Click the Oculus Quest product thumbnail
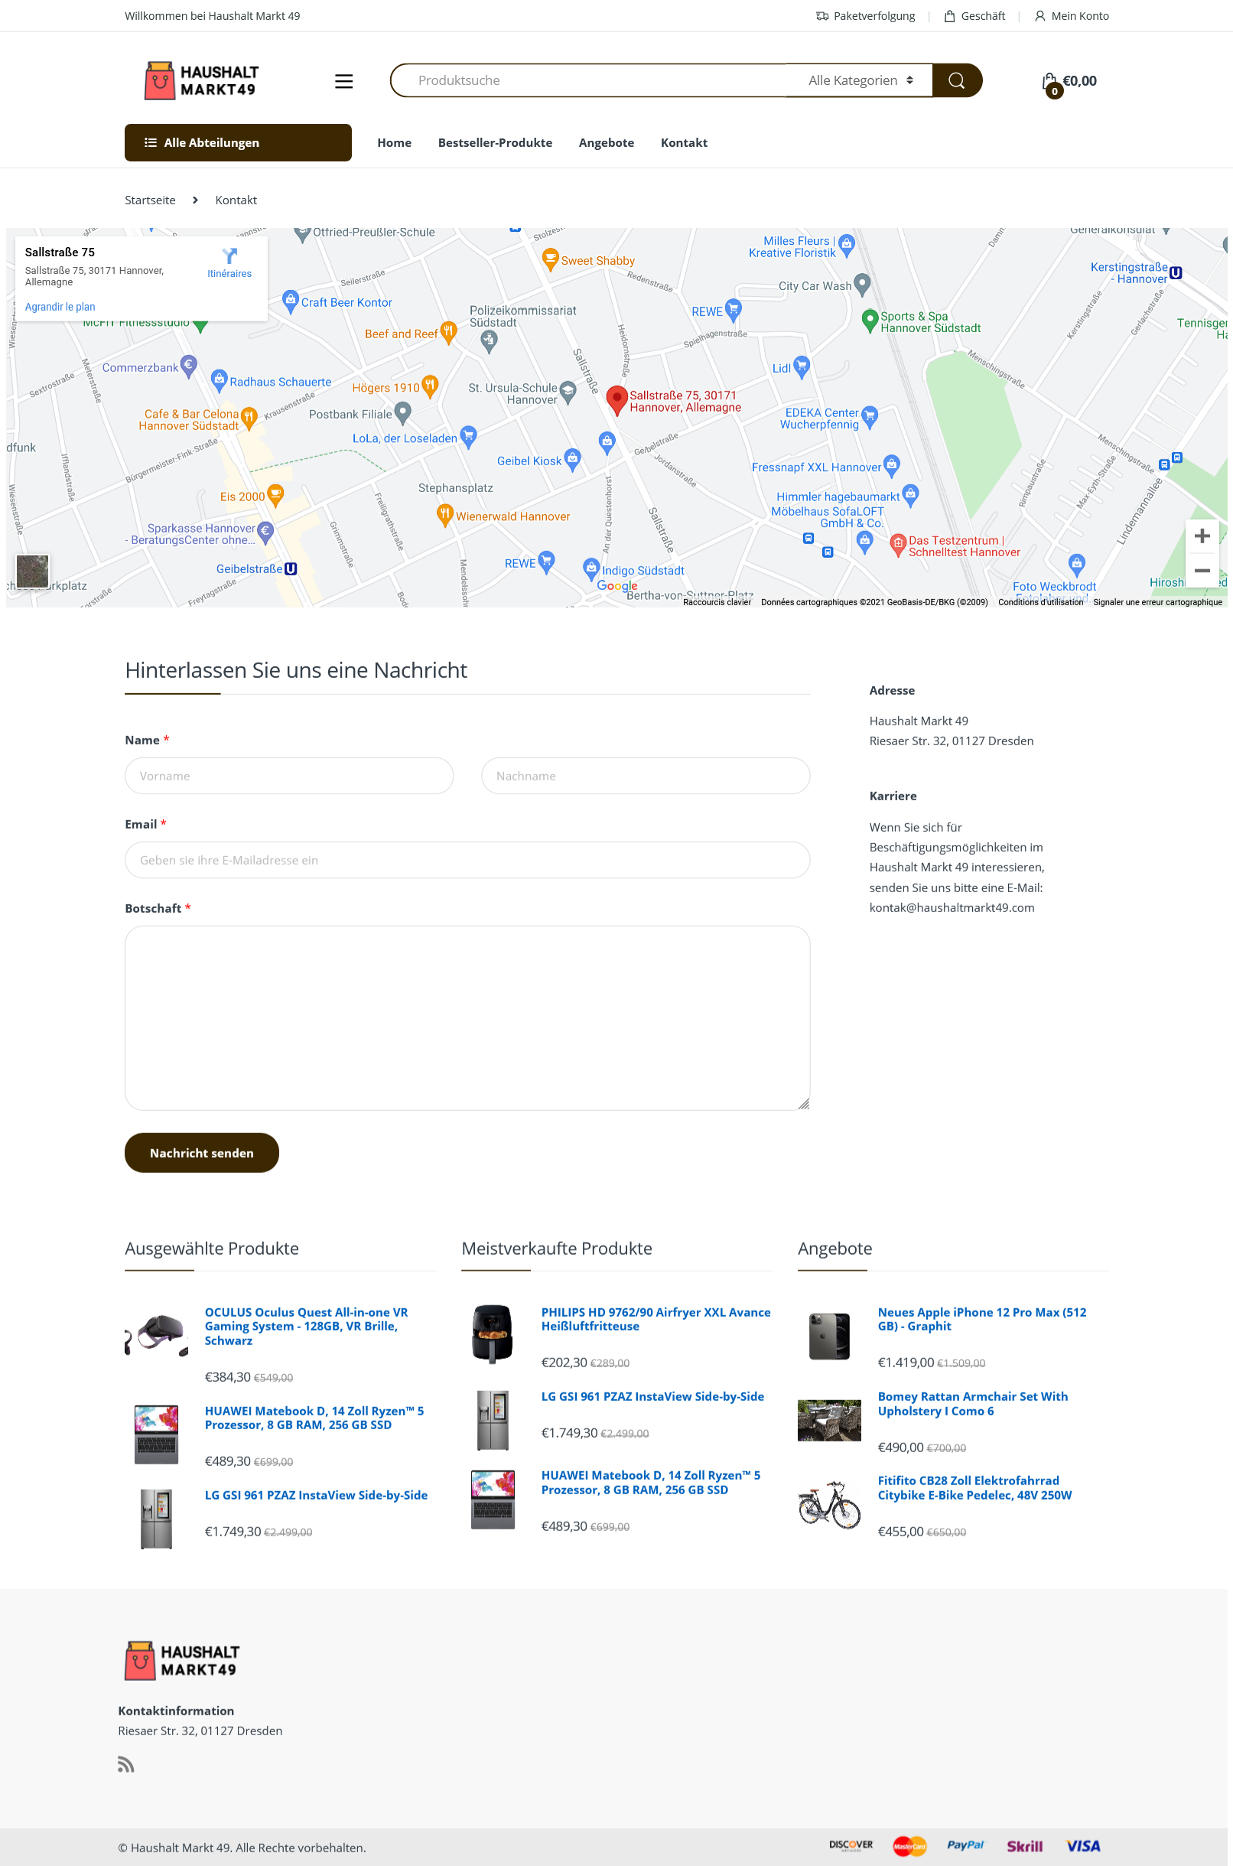 156,1334
